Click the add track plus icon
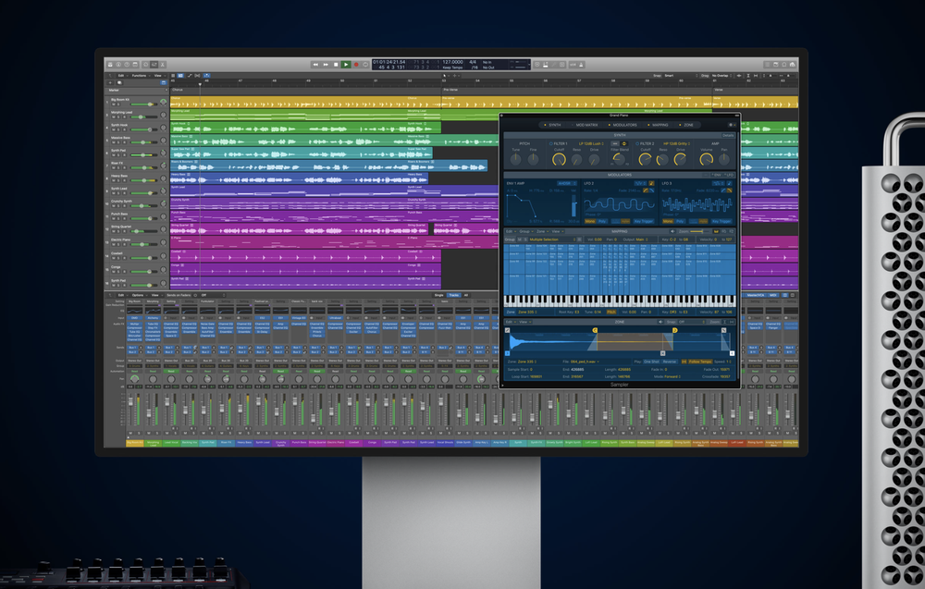The height and width of the screenshot is (589, 925). (x=110, y=81)
